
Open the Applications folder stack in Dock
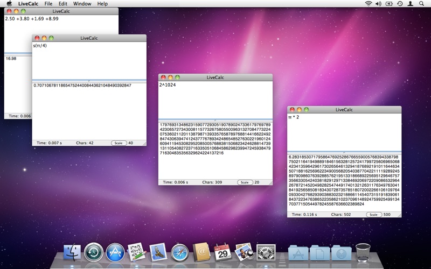(298, 253)
